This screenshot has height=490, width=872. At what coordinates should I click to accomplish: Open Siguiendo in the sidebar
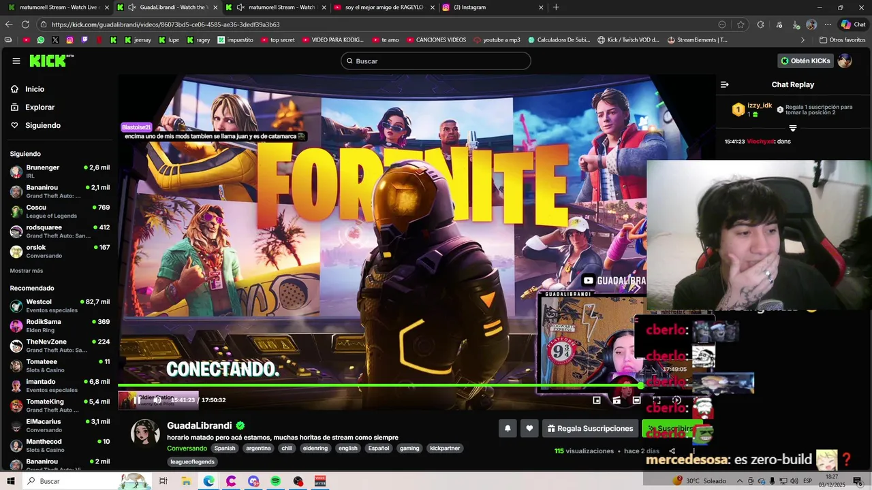[x=35, y=125]
